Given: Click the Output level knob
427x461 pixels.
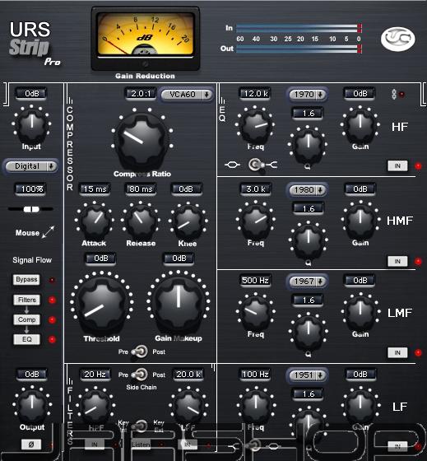Looking at the screenshot, I should point(32,404).
